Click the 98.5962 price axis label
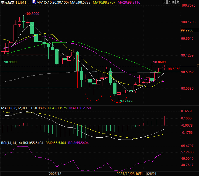199x176 pixels. (x=187, y=72)
